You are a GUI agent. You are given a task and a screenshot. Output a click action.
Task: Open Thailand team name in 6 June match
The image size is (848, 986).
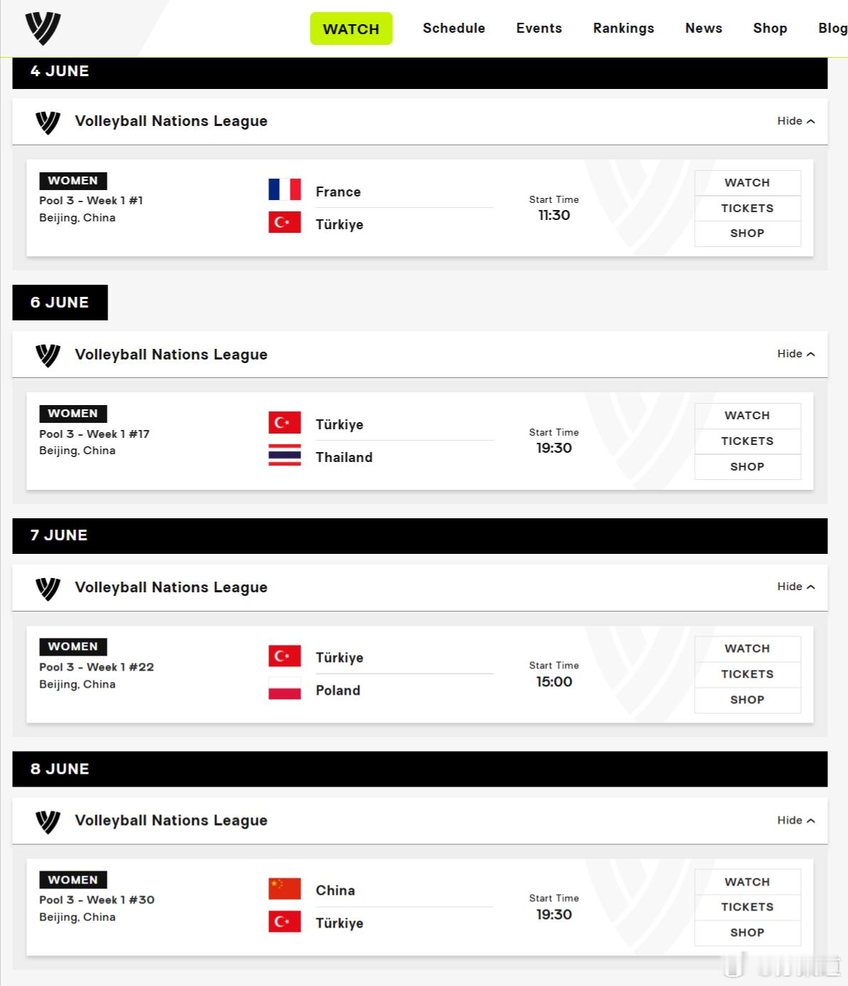344,457
